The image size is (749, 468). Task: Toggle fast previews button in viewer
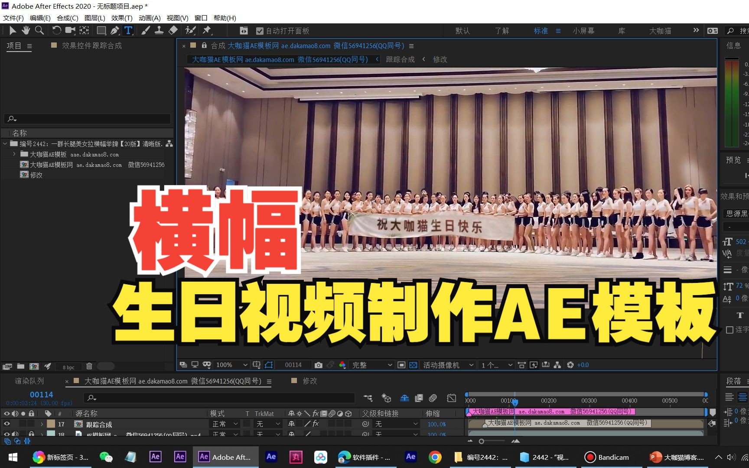pos(534,365)
